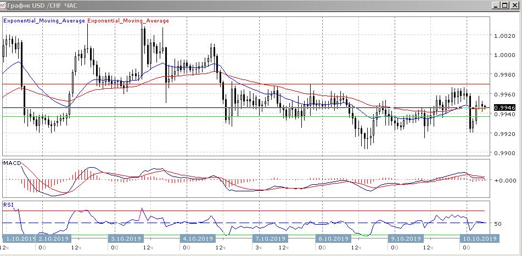The height and width of the screenshot is (256, 522).
Task: Go to the 10.10.2019 date marker
Action: click(x=478, y=239)
